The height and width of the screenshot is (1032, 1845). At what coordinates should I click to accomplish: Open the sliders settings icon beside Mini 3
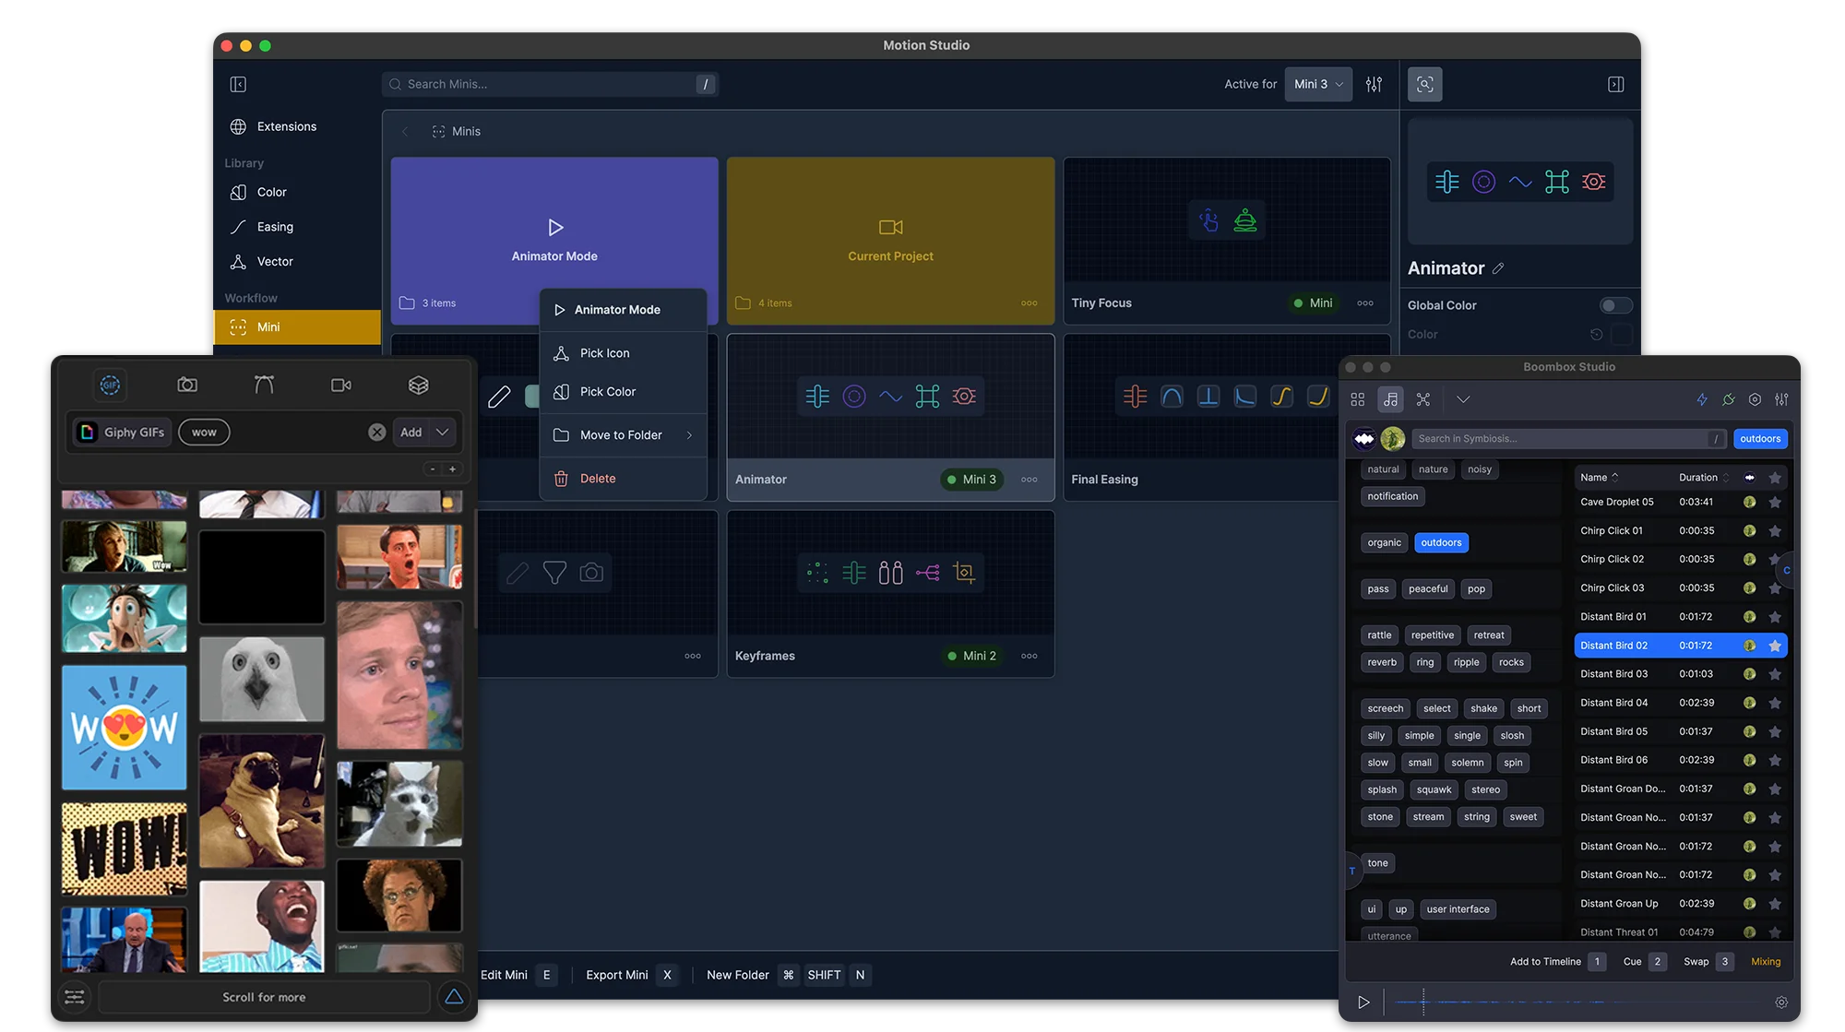pyautogui.click(x=1374, y=84)
